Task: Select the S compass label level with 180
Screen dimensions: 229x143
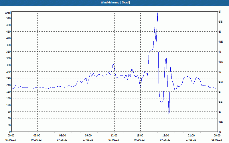Action: pos(220,92)
